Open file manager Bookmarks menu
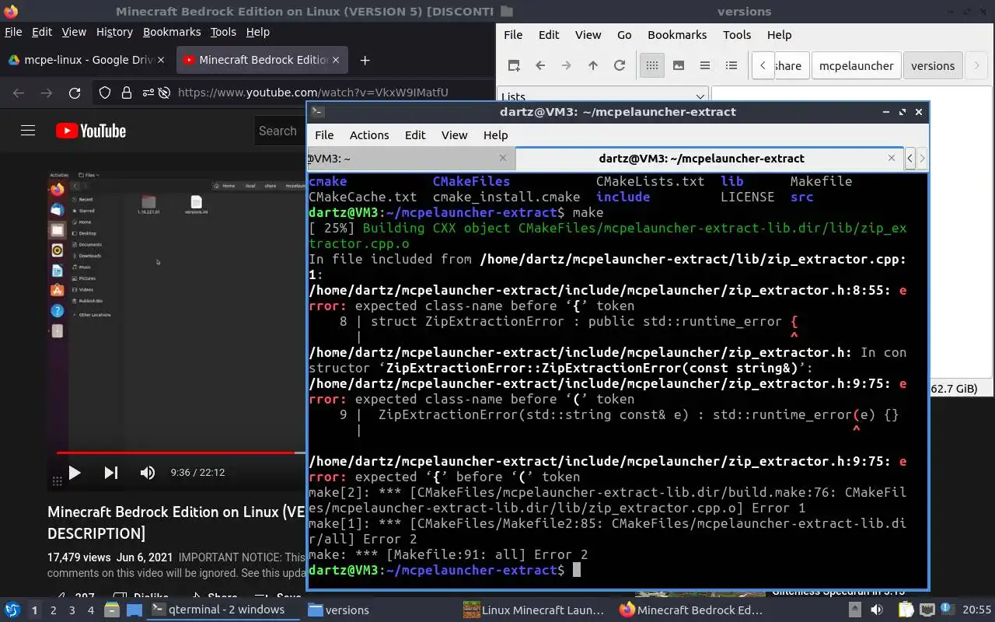The height and width of the screenshot is (622, 995). [677, 34]
